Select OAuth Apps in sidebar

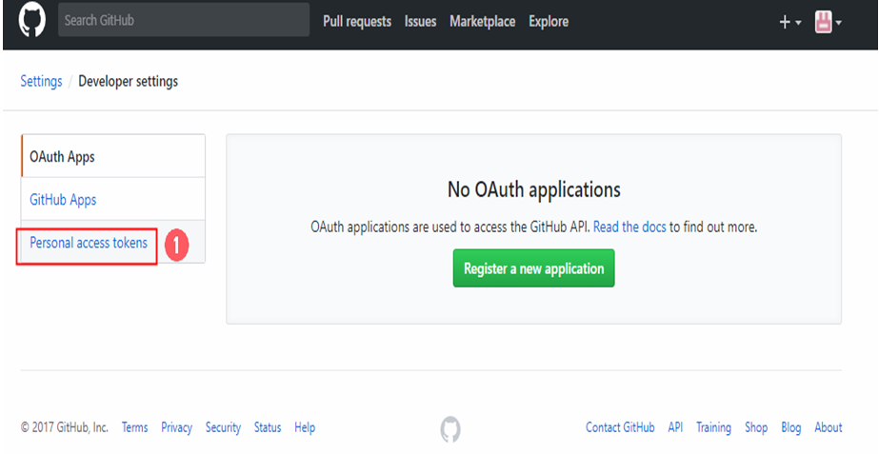113,156
